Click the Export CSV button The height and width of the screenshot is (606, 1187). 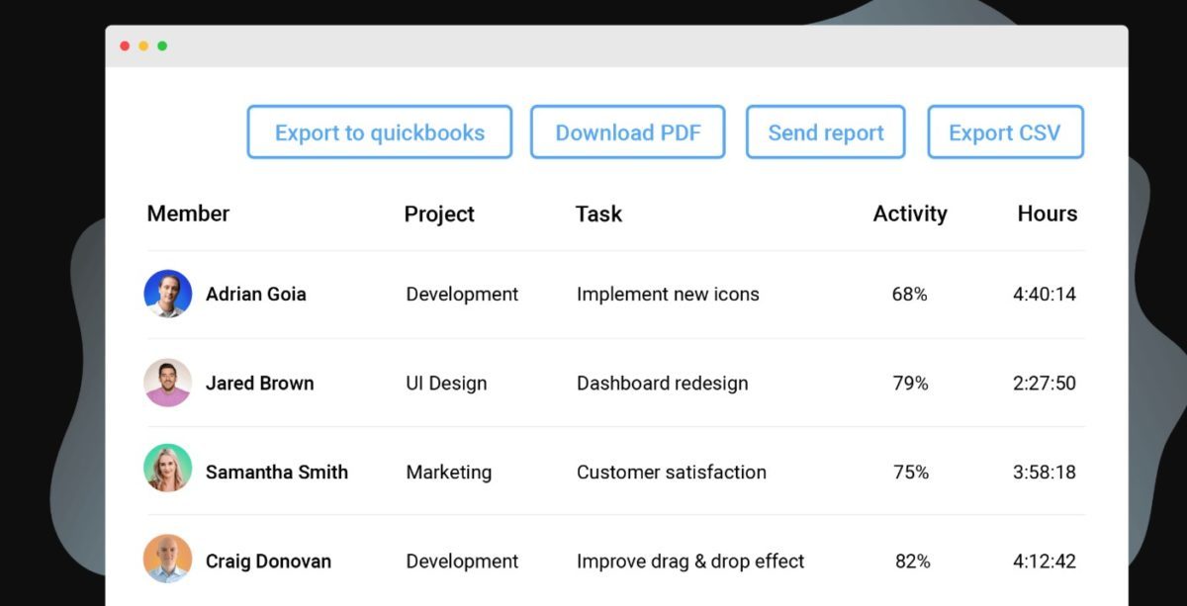click(1006, 131)
